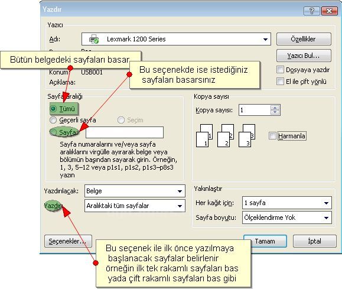Click the Yazıcı Bul... button
The width and height of the screenshot is (342, 289).
pyautogui.click(x=304, y=56)
